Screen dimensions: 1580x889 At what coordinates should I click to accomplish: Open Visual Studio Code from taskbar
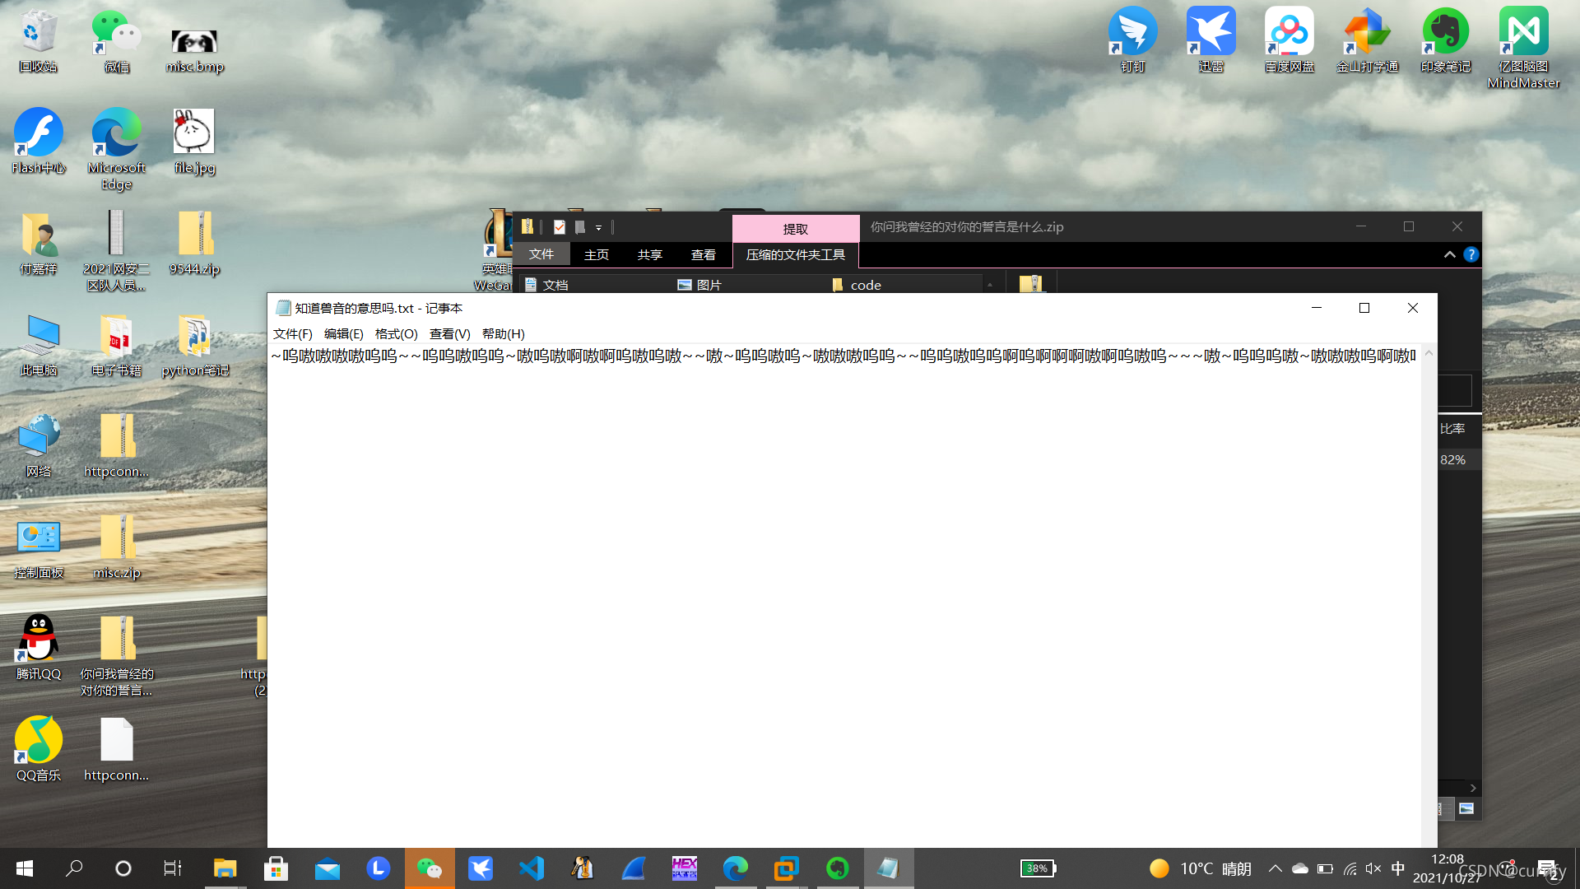click(532, 868)
